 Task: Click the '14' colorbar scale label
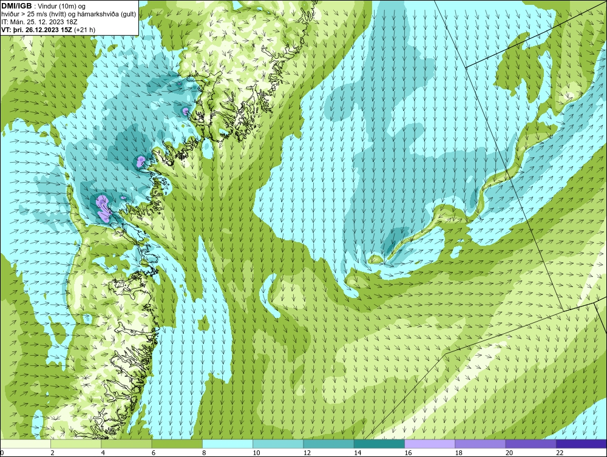click(x=358, y=453)
